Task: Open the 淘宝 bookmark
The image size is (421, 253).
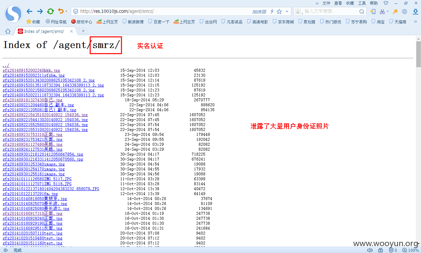Action: (378, 22)
